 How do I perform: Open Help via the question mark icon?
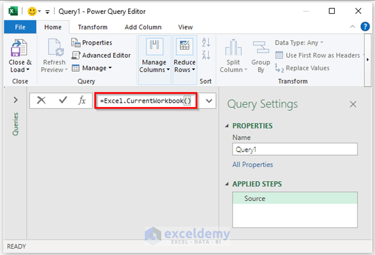[x=365, y=26]
